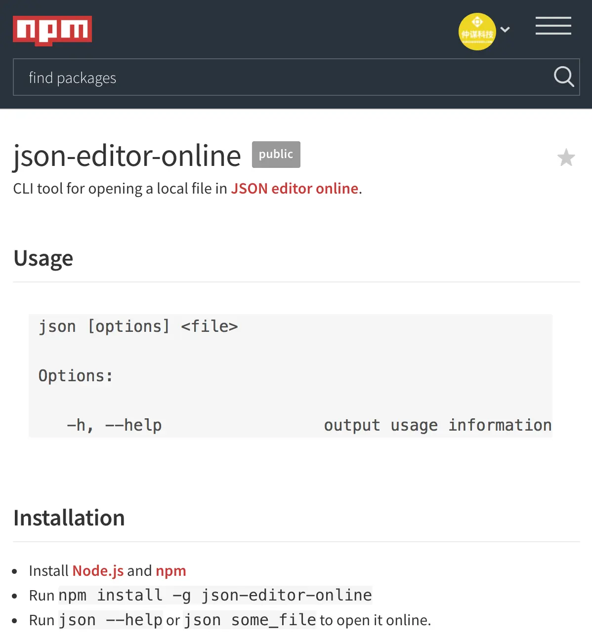Select the 'Options:' code line
The width and height of the screenshot is (592, 641).
tap(76, 376)
